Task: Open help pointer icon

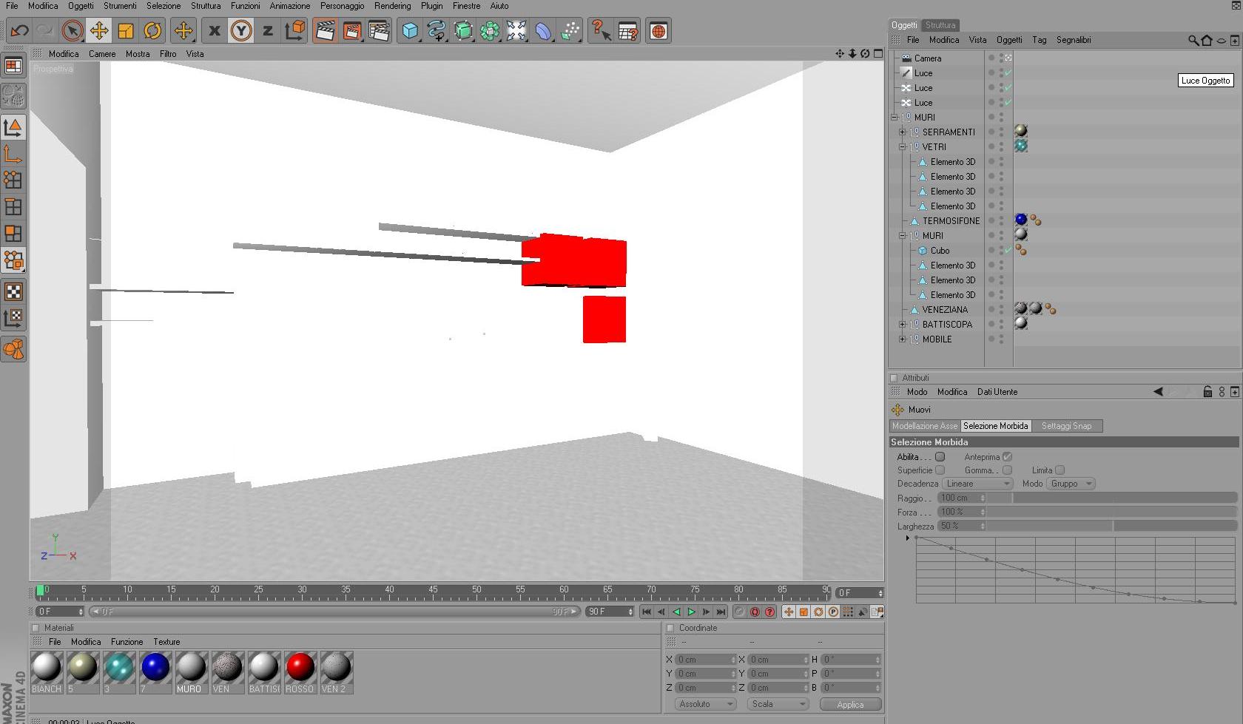Action: 601,31
